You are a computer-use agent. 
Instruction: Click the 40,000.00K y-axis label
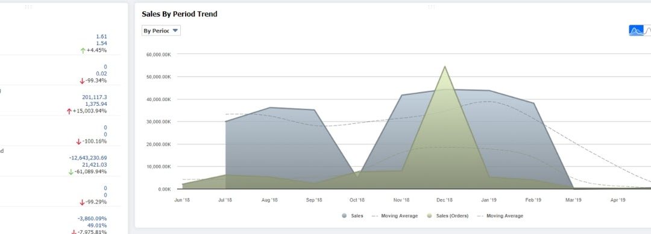point(159,99)
